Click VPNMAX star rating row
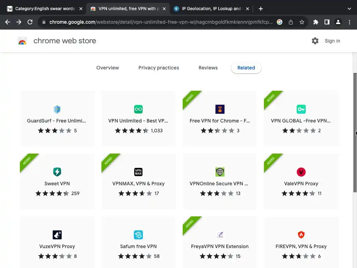 (x=135, y=193)
